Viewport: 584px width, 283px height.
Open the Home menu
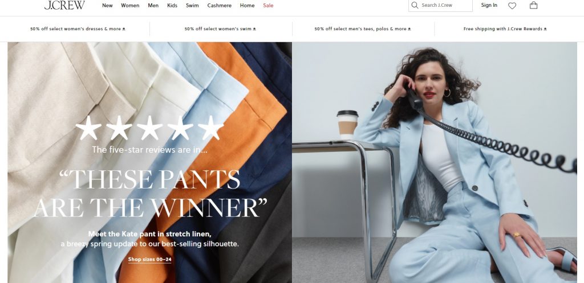pyautogui.click(x=248, y=6)
